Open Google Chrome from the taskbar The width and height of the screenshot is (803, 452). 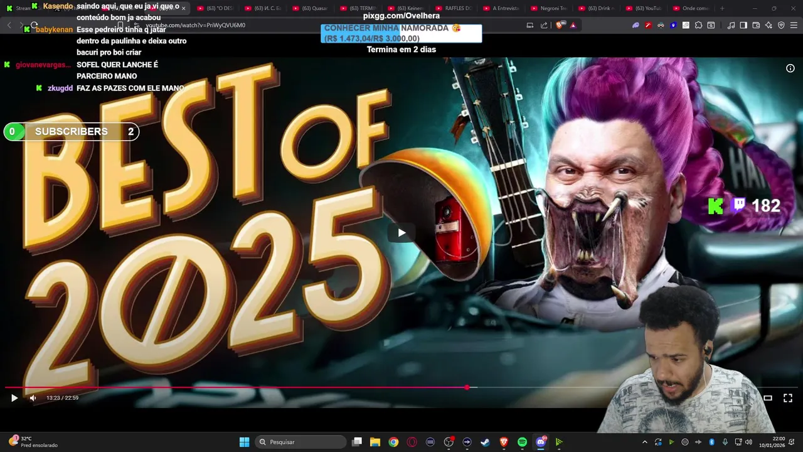393,442
